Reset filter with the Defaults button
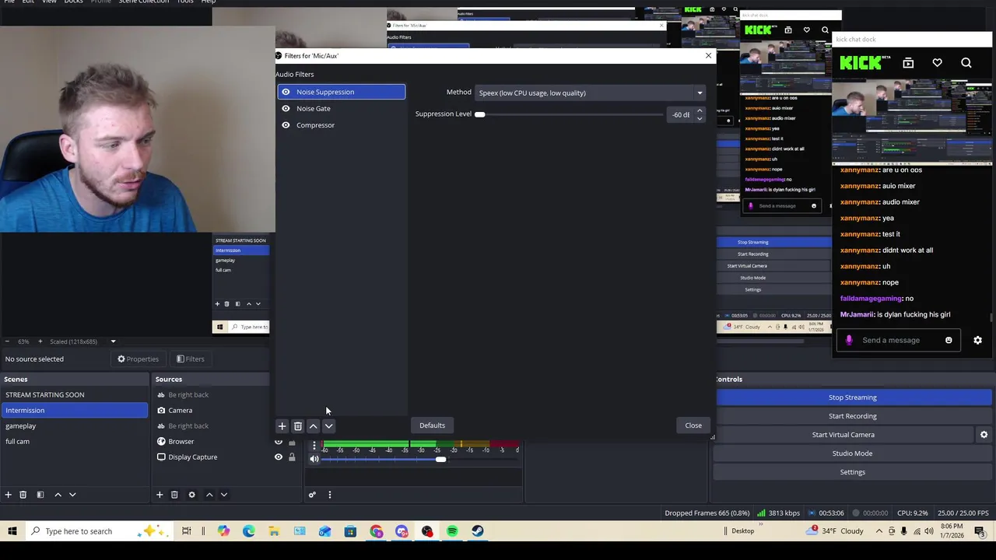 [432, 425]
